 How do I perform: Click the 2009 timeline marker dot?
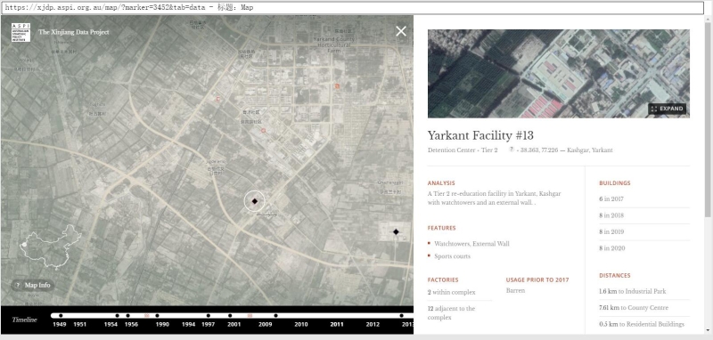point(275,315)
